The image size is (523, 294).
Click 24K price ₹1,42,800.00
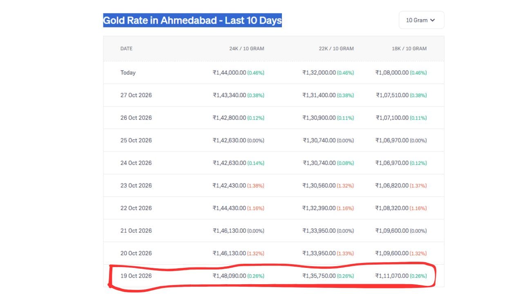coord(229,118)
